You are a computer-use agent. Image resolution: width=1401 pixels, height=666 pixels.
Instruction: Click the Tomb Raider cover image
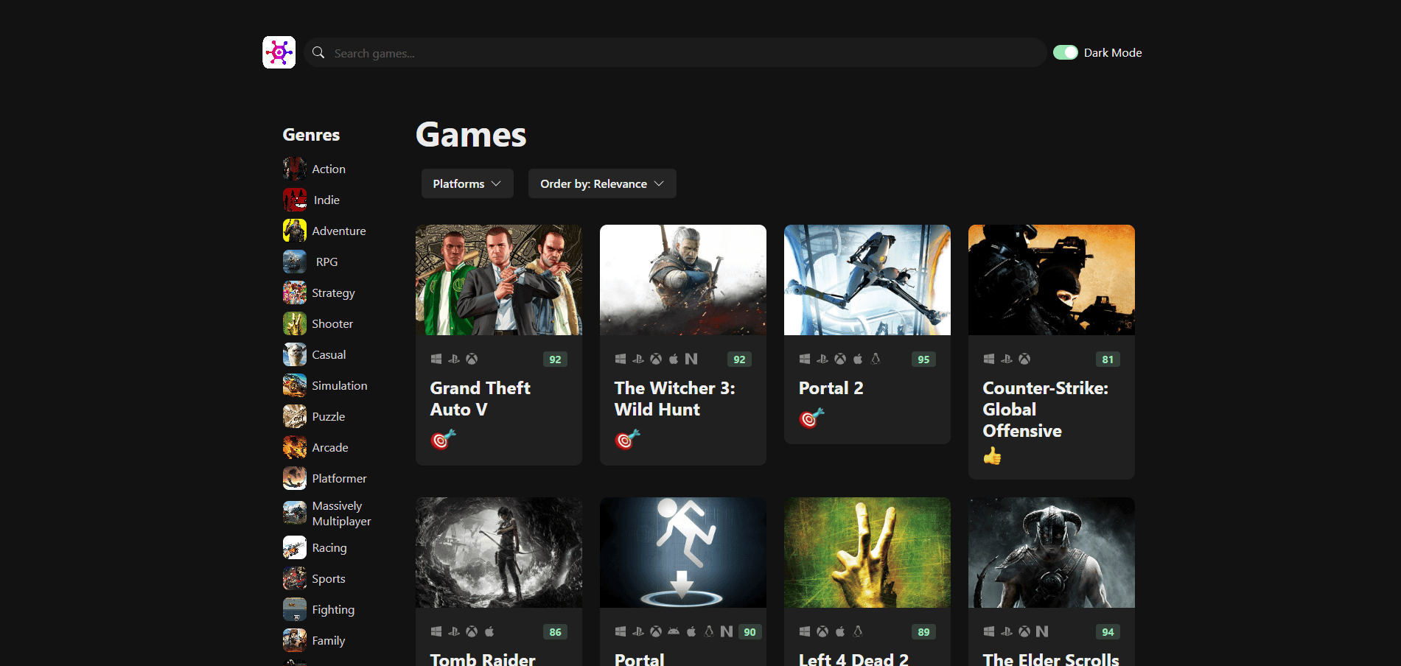click(x=499, y=553)
